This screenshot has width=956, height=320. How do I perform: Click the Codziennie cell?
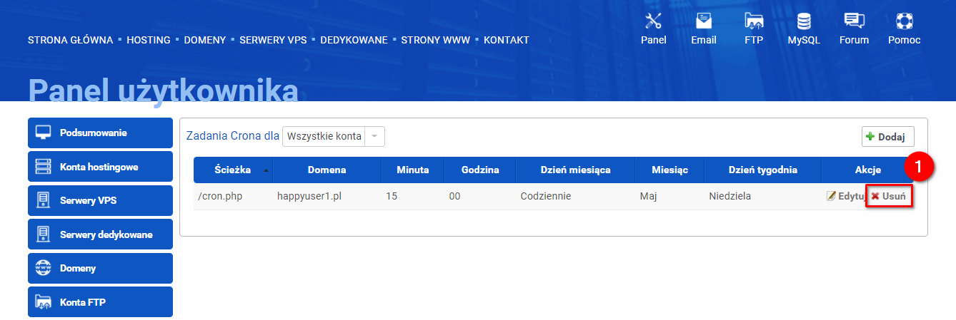tap(574, 196)
